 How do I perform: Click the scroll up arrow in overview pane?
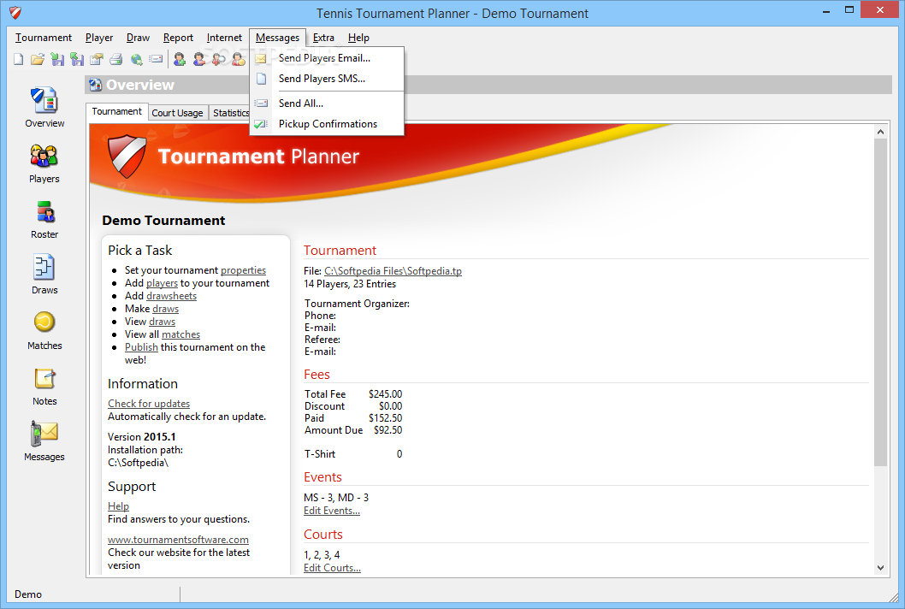click(880, 132)
